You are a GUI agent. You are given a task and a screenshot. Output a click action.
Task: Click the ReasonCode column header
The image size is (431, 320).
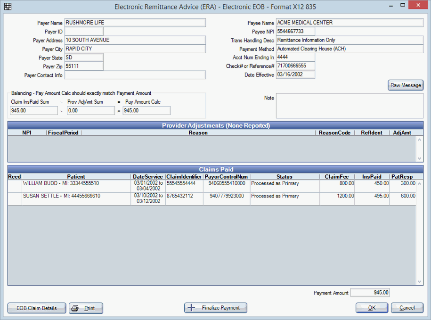pos(334,133)
